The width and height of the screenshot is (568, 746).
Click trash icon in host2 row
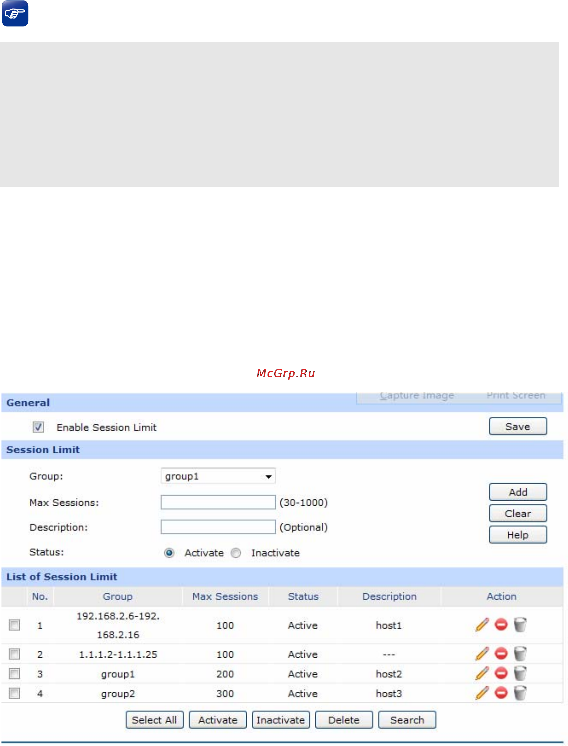click(520, 673)
